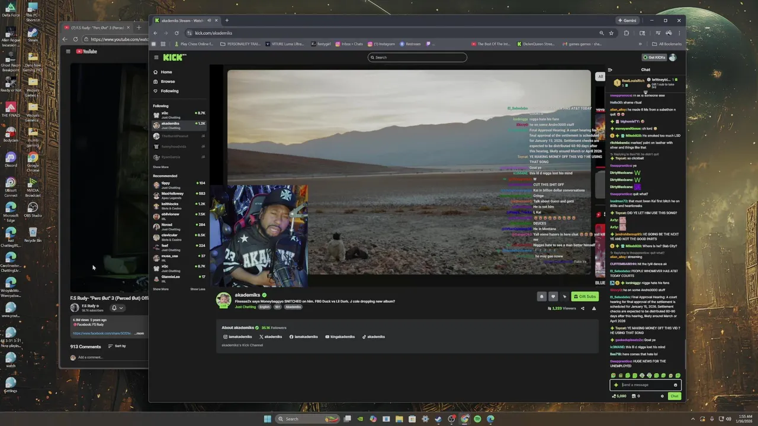Collapse Recommended with Show Less
This screenshot has width=758, height=426.
coord(198,289)
